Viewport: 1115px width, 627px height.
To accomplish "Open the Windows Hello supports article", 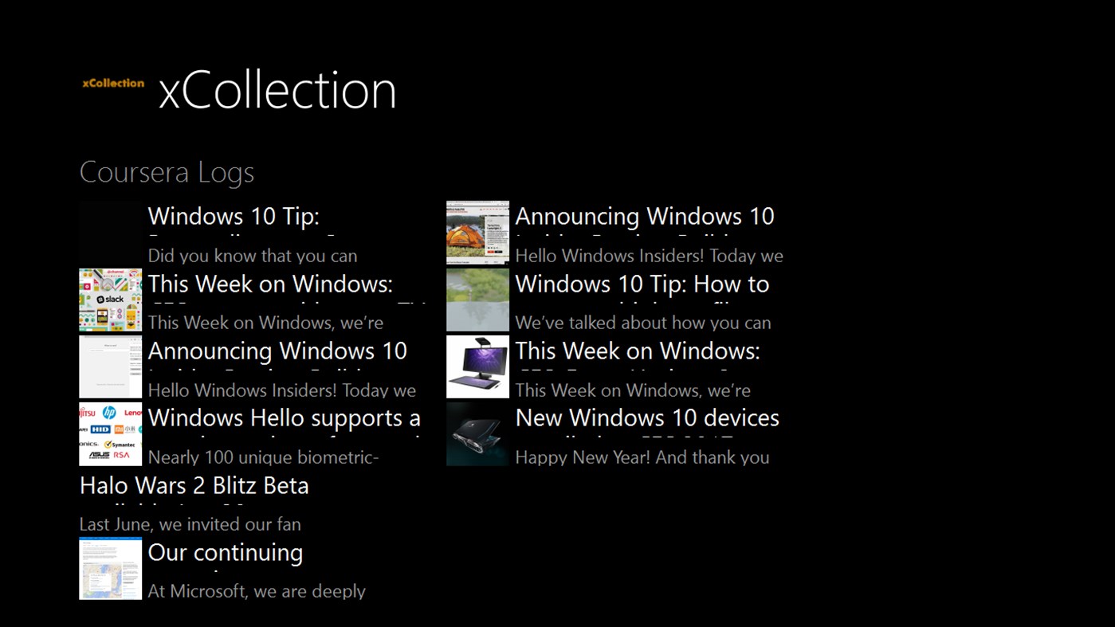I will (284, 417).
